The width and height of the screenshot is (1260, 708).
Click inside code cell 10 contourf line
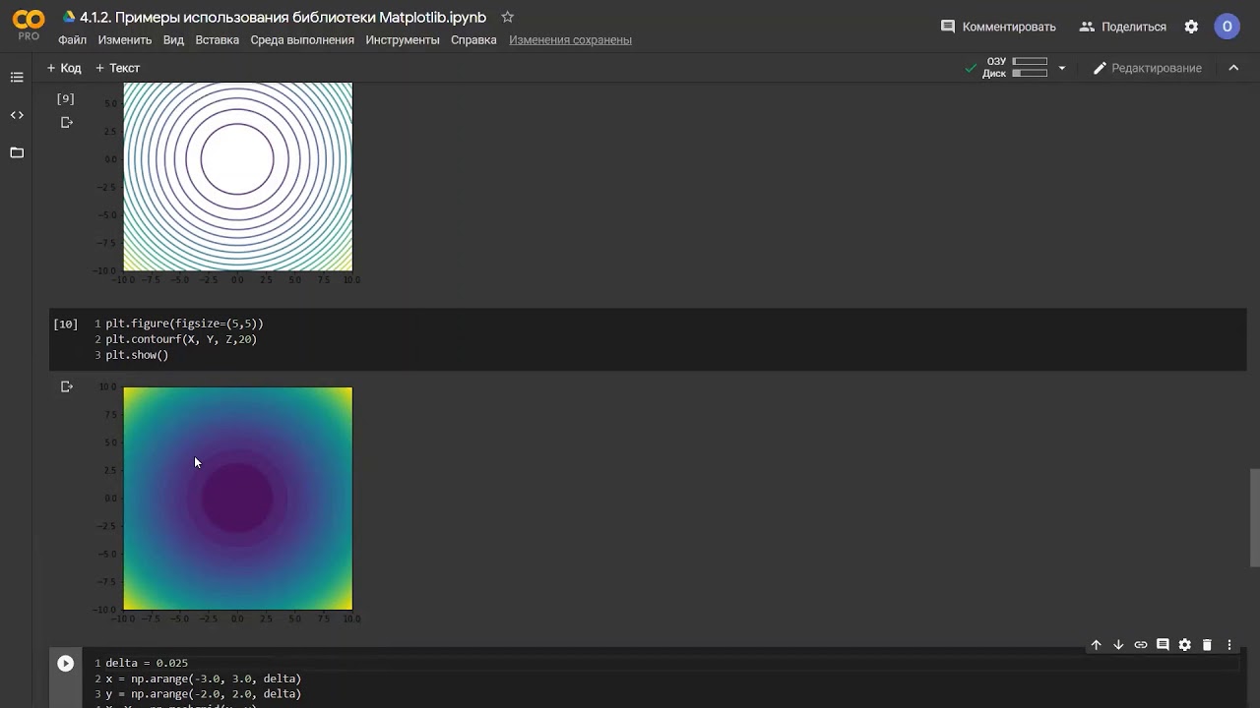(x=181, y=339)
